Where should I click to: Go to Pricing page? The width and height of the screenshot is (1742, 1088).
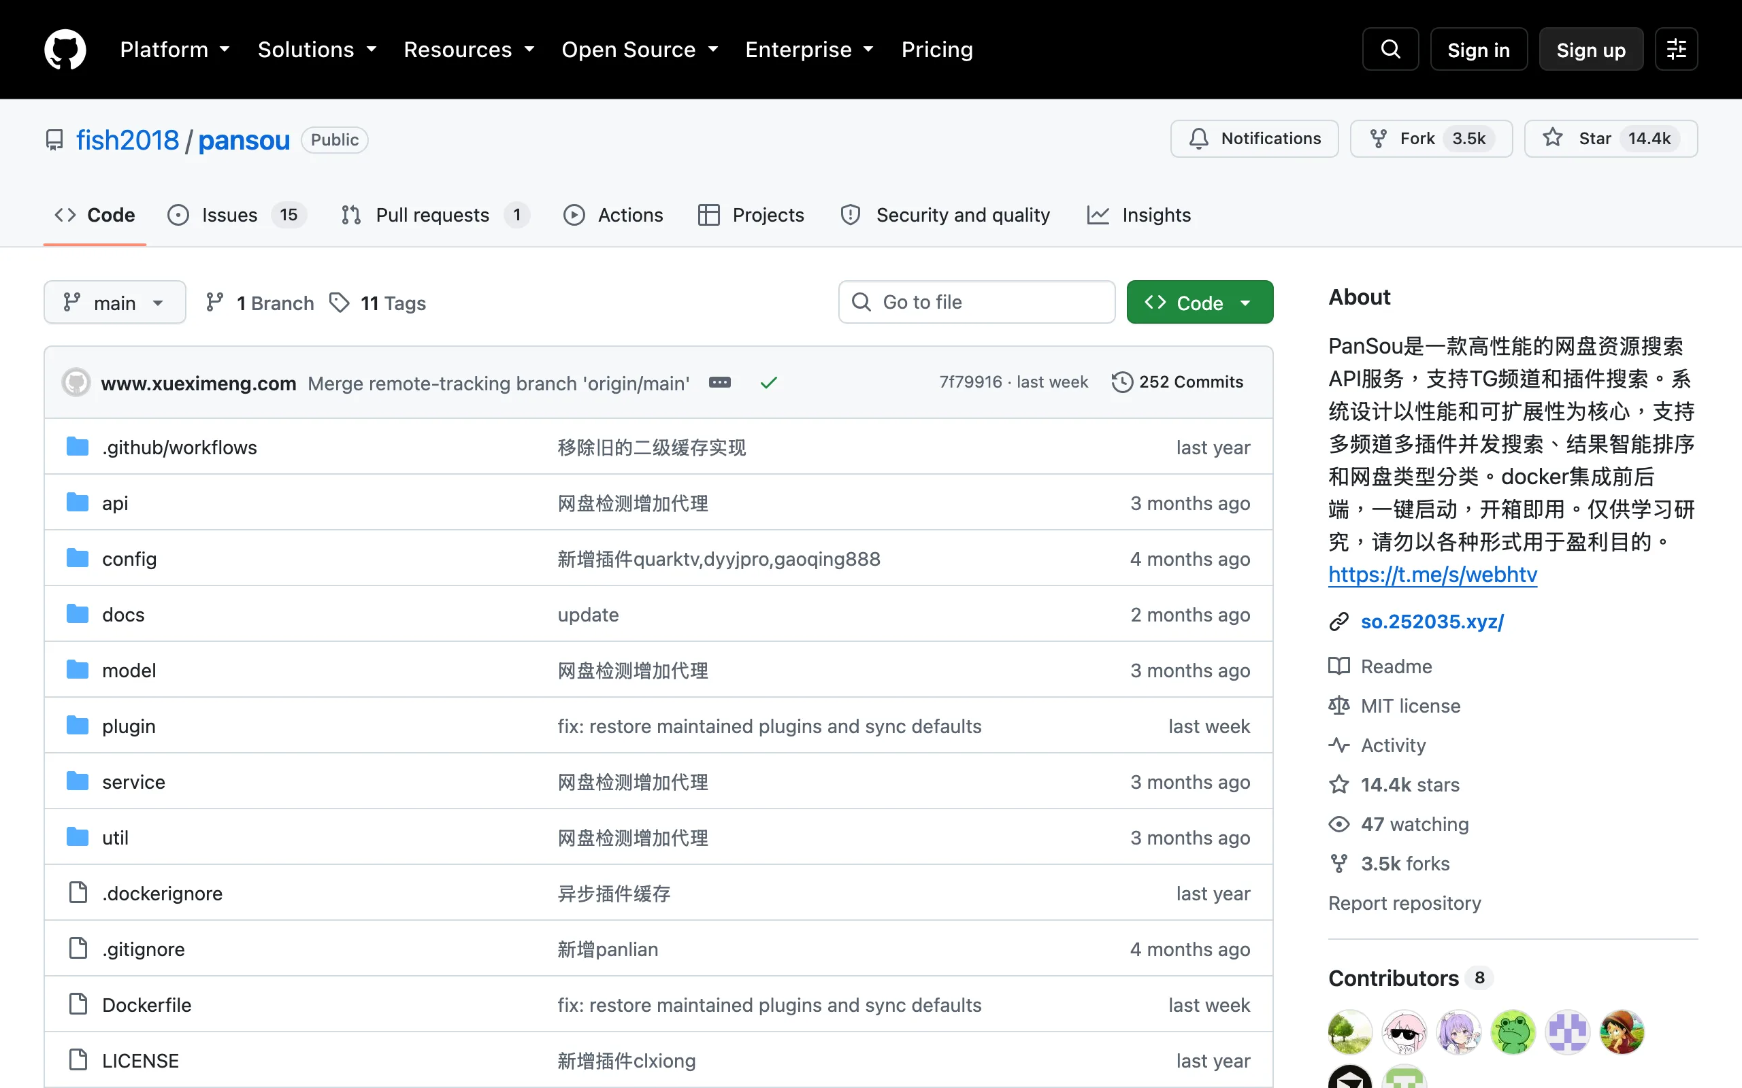[936, 49]
